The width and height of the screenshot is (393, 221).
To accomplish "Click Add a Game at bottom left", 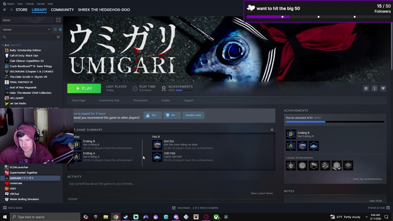I will [x=12, y=208].
